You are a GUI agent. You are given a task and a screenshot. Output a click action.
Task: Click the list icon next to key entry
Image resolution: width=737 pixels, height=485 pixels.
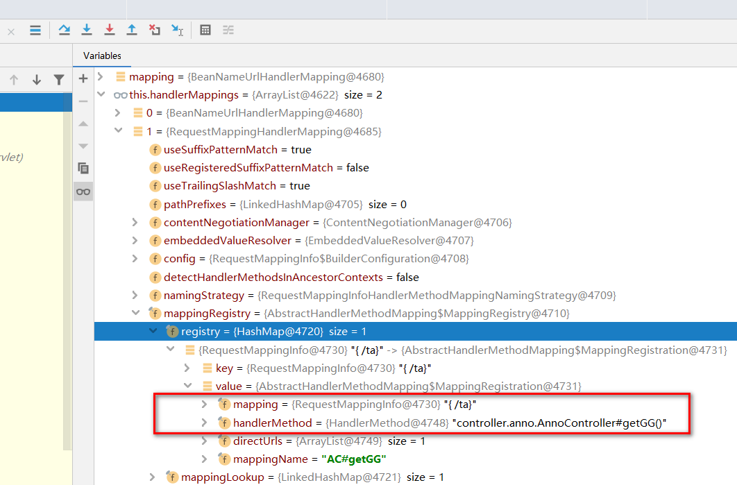[207, 368]
